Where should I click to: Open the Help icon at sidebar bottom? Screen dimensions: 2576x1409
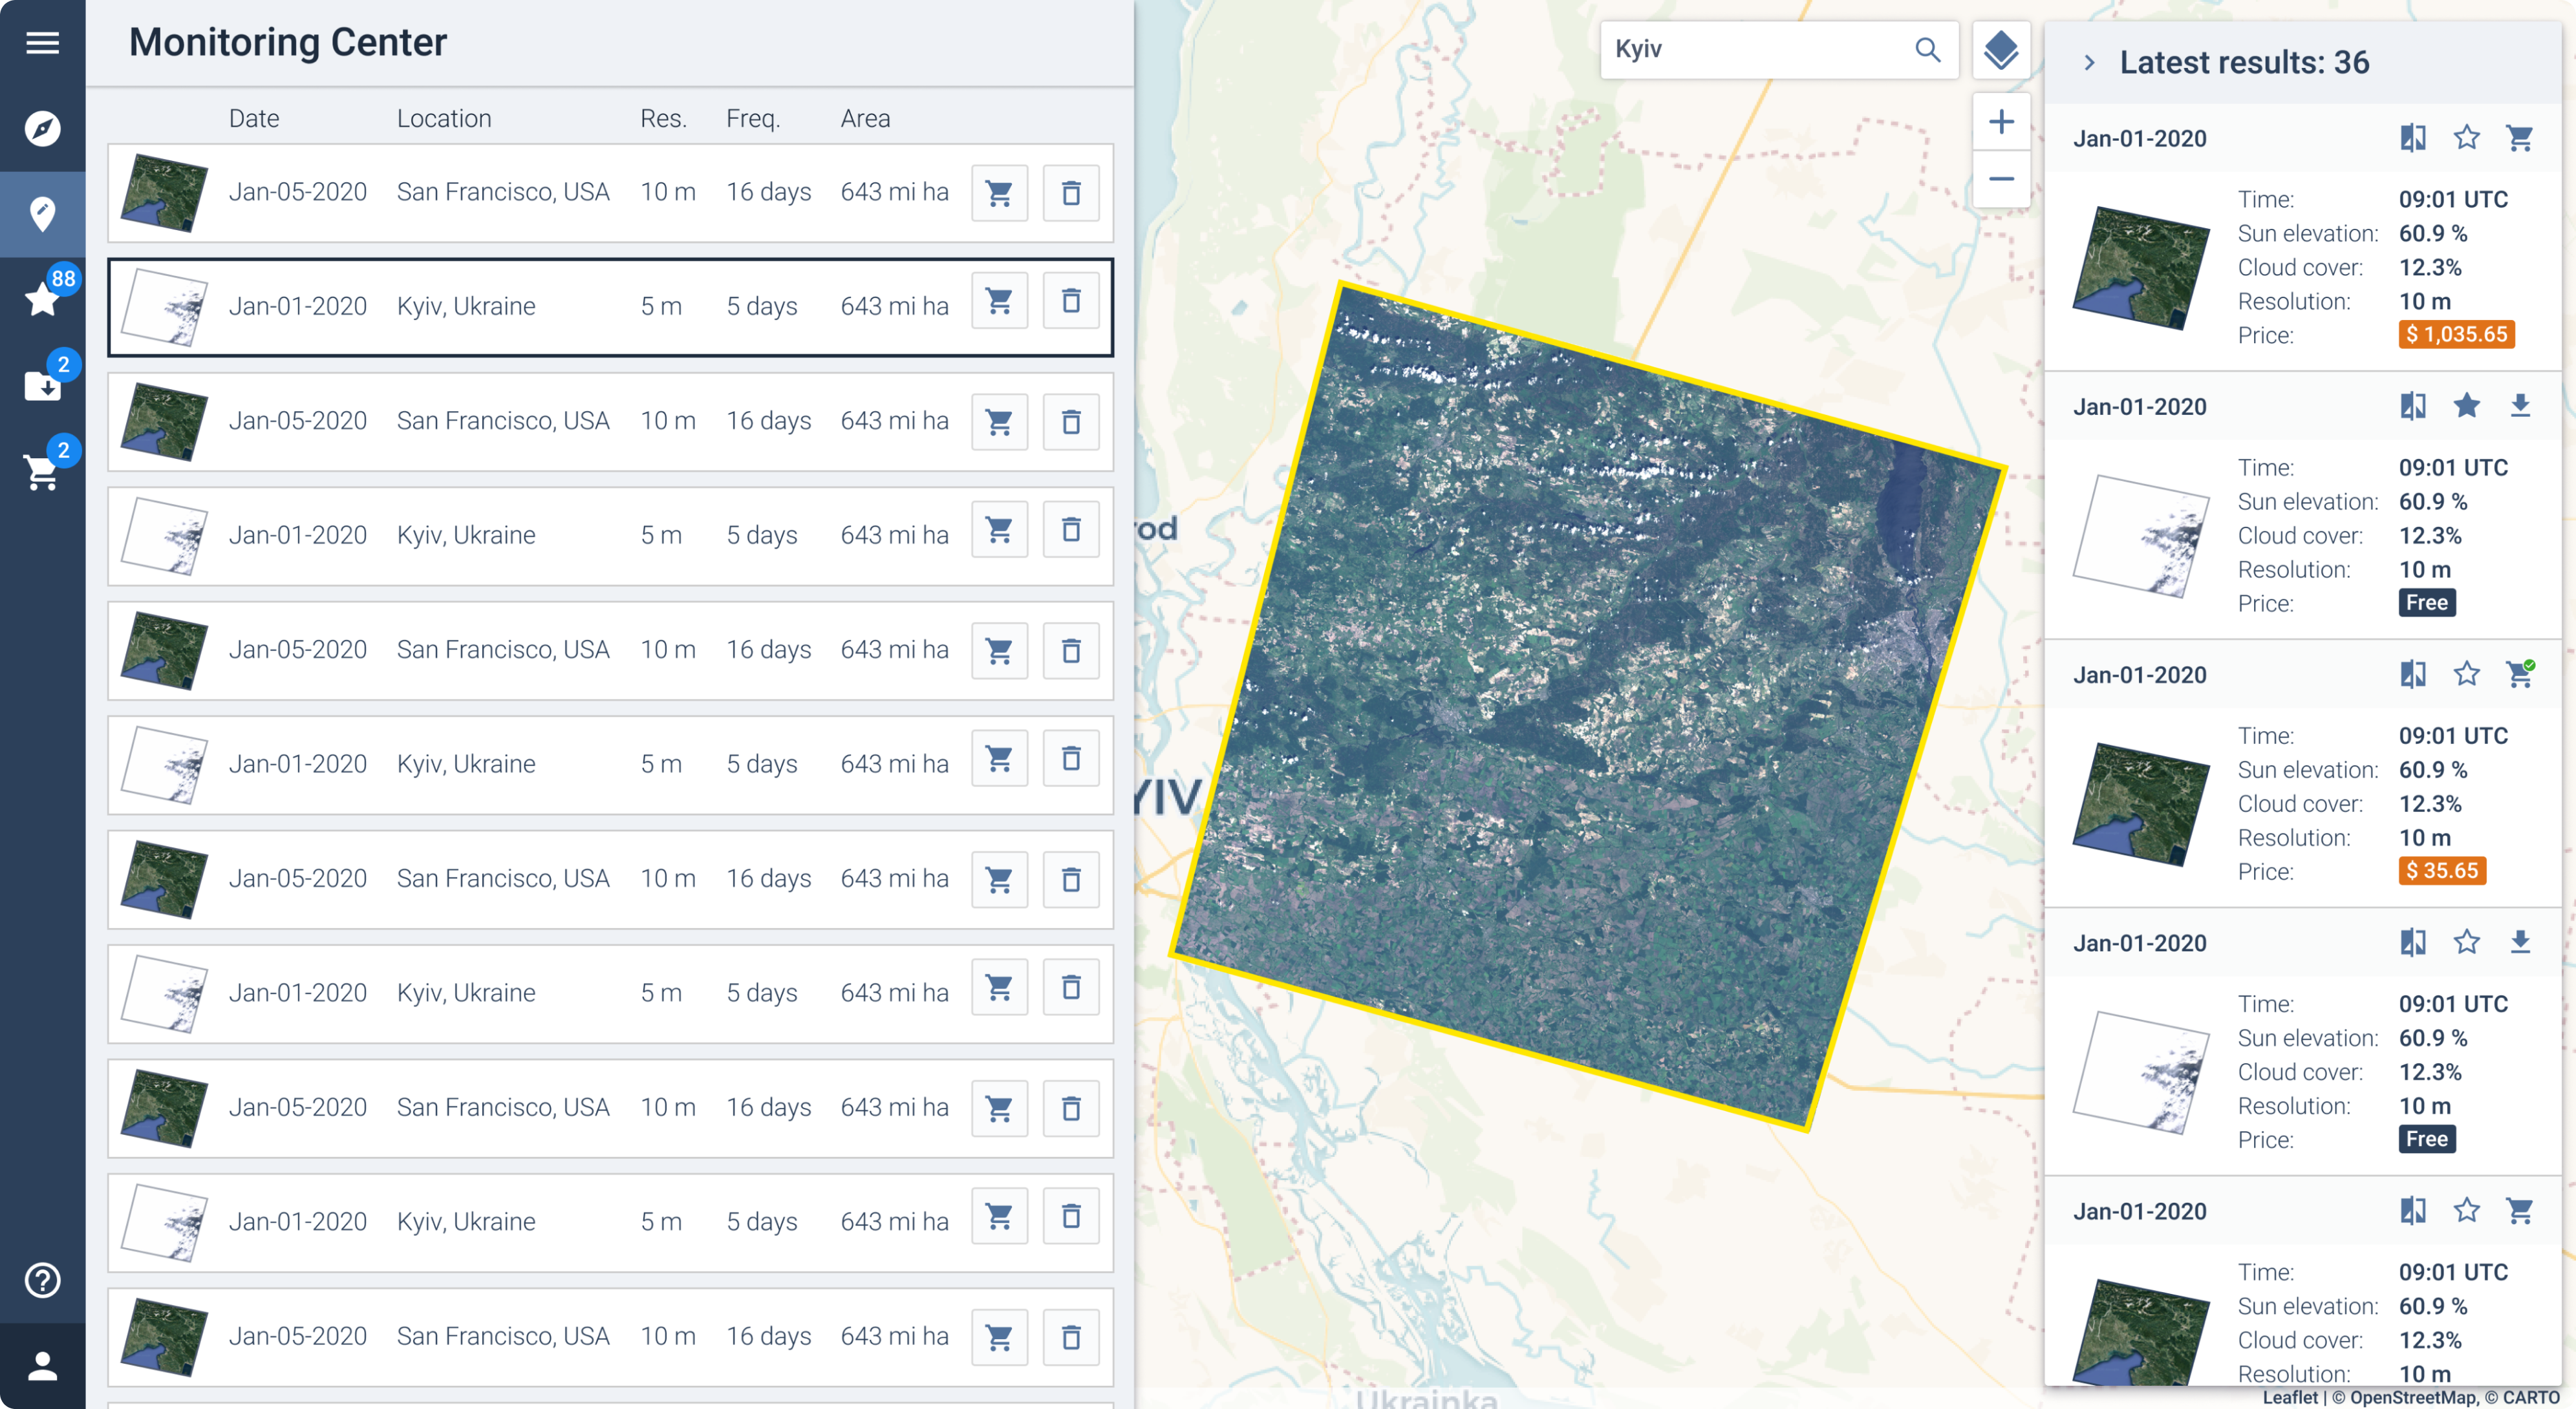tap(43, 1280)
